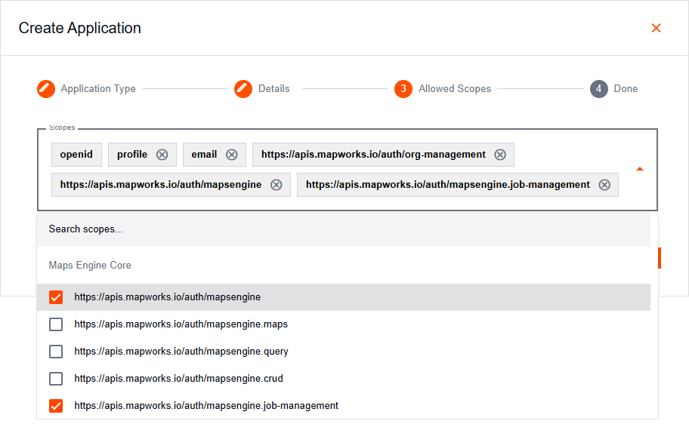Click the Maps Engine Core group heading
689x424 pixels.
(90, 265)
